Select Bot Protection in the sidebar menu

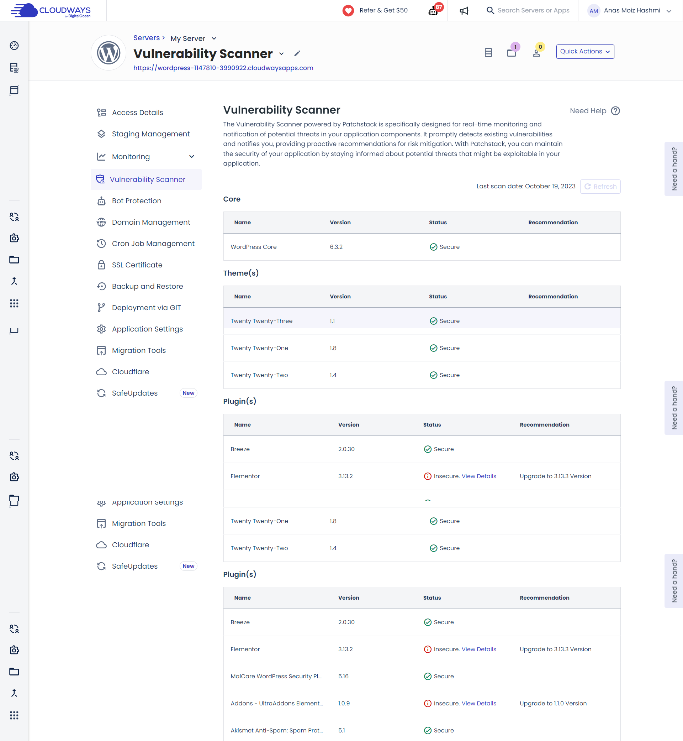136,200
